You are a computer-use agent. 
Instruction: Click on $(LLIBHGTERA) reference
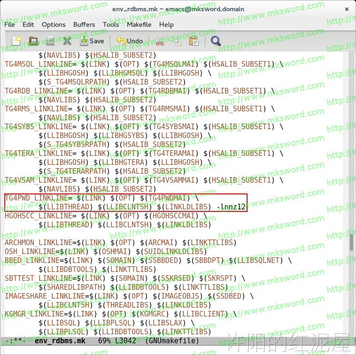click(121, 162)
